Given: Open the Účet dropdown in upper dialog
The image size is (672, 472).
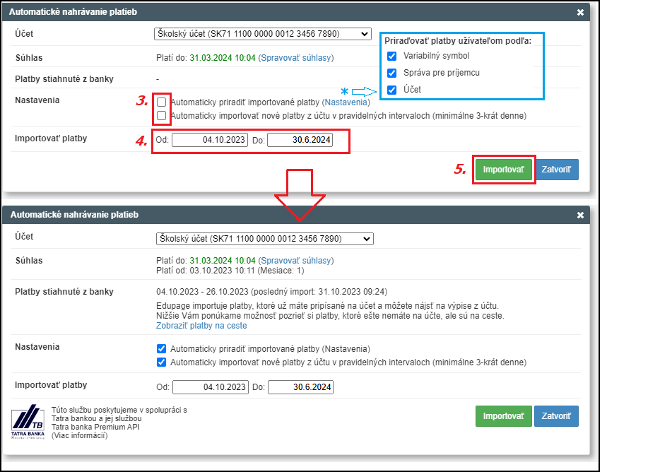Looking at the screenshot, I should [263, 34].
